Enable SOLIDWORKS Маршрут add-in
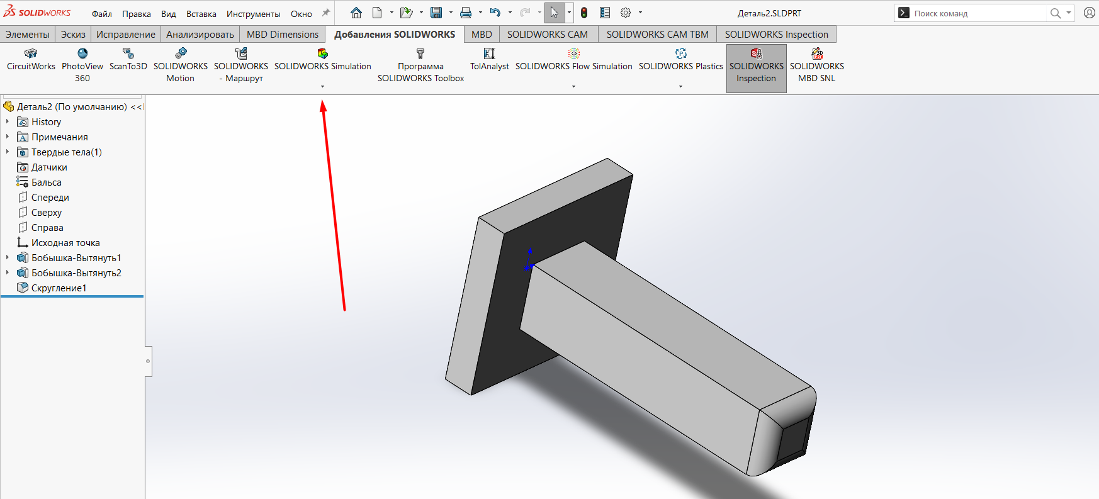1099x499 pixels. pos(241,65)
